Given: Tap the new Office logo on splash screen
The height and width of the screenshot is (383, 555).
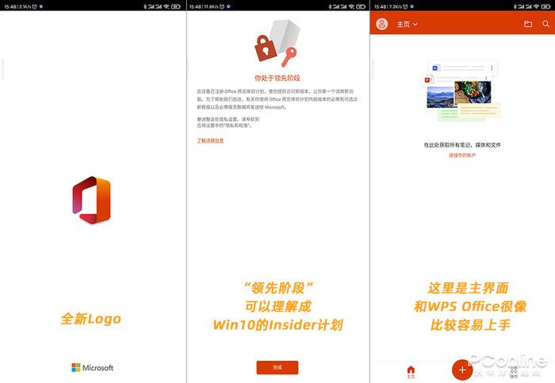Looking at the screenshot, I should (92, 200).
